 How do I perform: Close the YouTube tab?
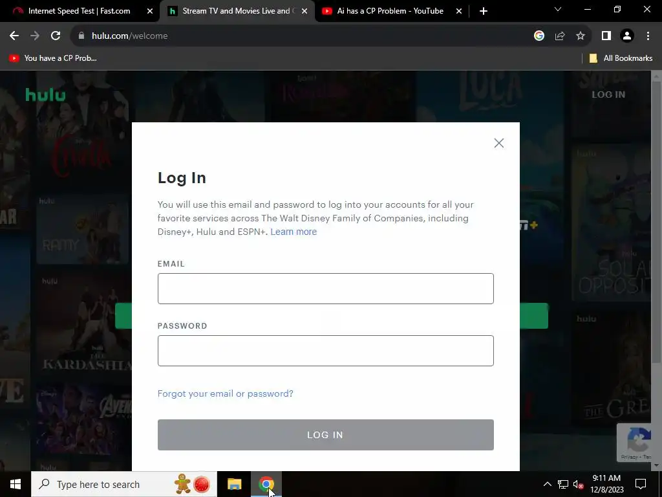tap(459, 12)
